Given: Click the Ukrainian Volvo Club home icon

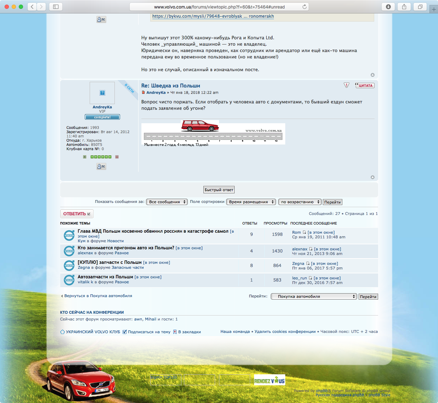Looking at the screenshot, I should tap(63, 332).
